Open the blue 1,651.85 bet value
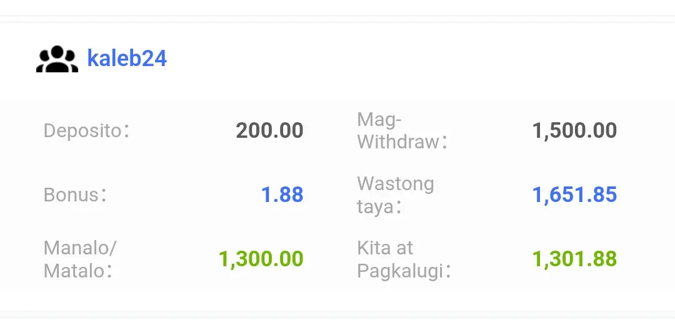Viewport: 675px width, 323px height. tap(575, 195)
